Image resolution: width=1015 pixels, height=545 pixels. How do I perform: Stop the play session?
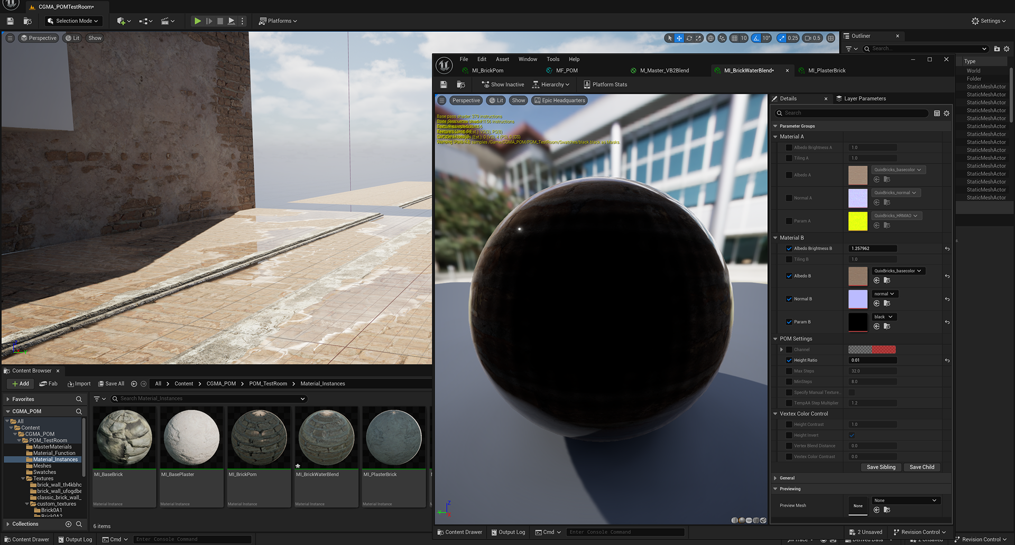(220, 21)
